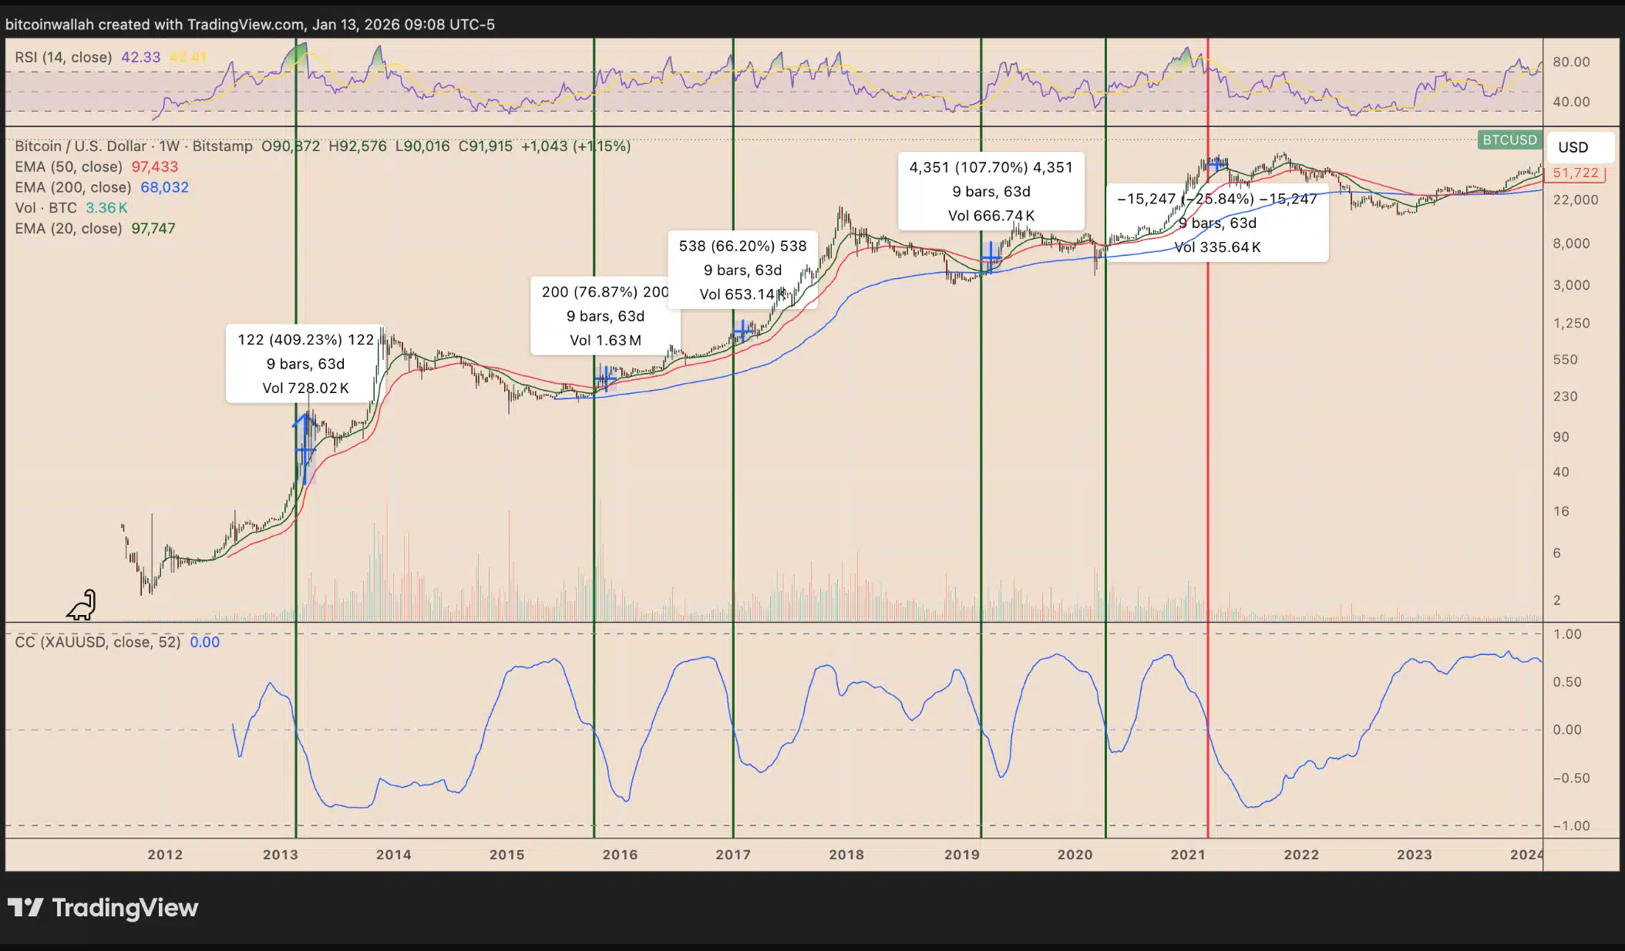This screenshot has width=1625, height=951.
Task: Click the Bitcoin / U.S. Dollar title
Action: click(x=80, y=146)
